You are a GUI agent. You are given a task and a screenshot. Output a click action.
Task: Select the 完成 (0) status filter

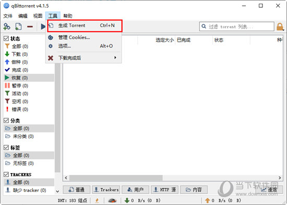(x=29, y=70)
